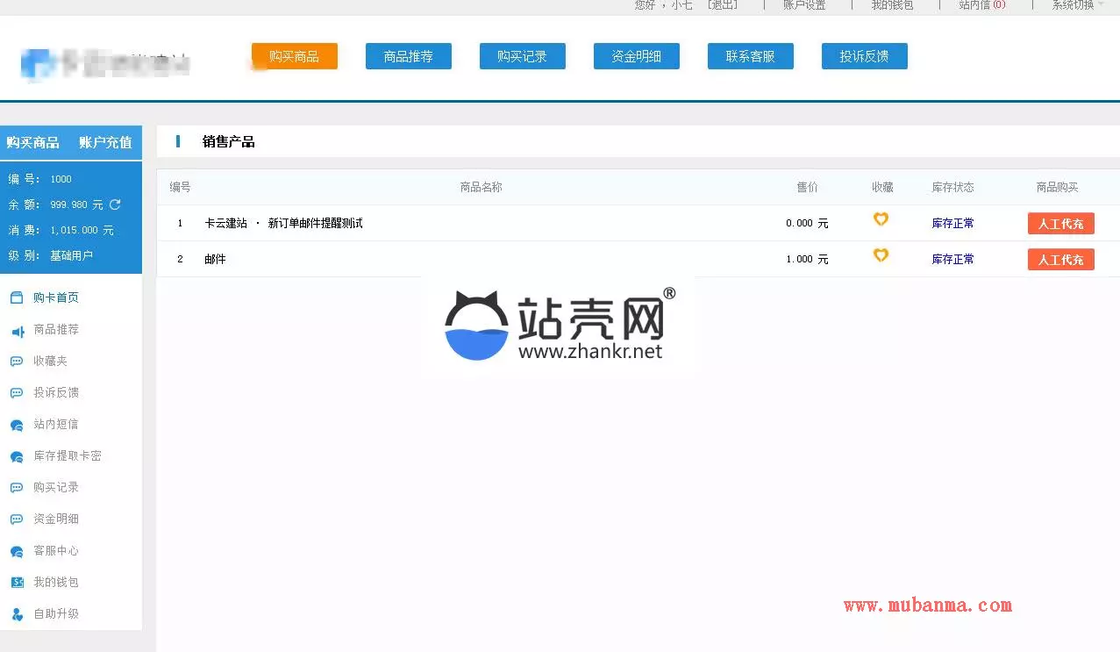The image size is (1120, 652).
Task: Click the 资金明细 top navigation button
Action: click(636, 56)
